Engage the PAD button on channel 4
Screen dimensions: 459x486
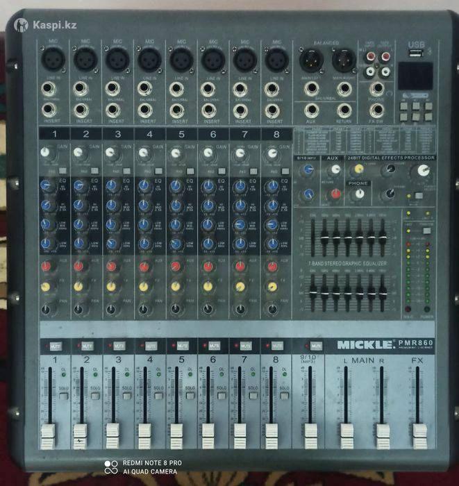click(158, 171)
